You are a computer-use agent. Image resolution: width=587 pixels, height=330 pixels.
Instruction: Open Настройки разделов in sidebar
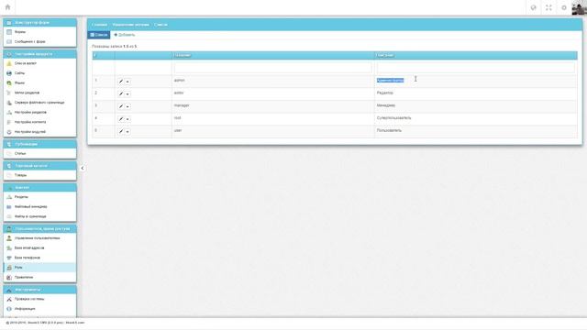(39, 112)
